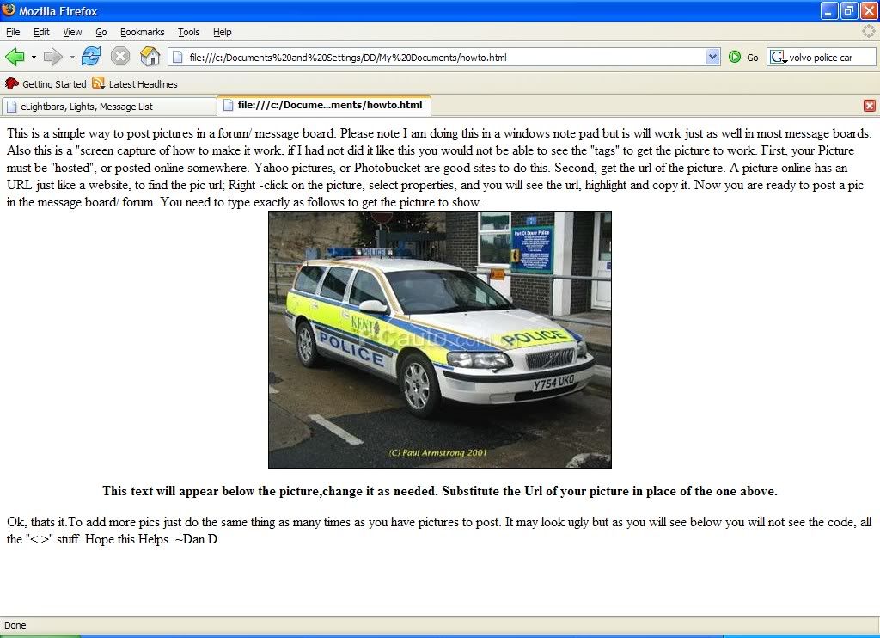Screen dimensions: 880x638
Task: Click the gray Forward arrow
Action: (52, 57)
